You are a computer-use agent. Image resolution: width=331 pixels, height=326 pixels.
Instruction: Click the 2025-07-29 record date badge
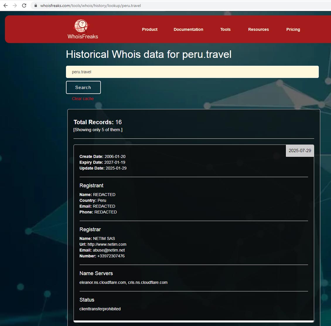pyautogui.click(x=300, y=151)
